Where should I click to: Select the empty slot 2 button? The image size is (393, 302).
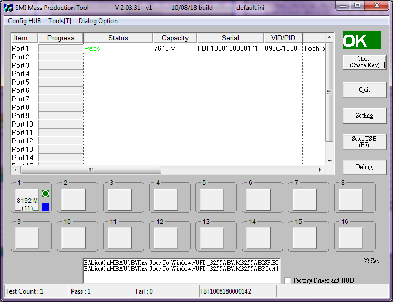(74, 200)
